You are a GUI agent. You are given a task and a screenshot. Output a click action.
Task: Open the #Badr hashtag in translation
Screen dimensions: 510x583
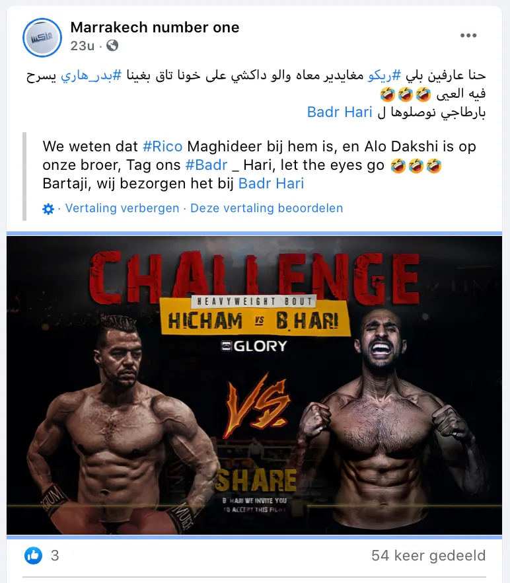(206, 165)
